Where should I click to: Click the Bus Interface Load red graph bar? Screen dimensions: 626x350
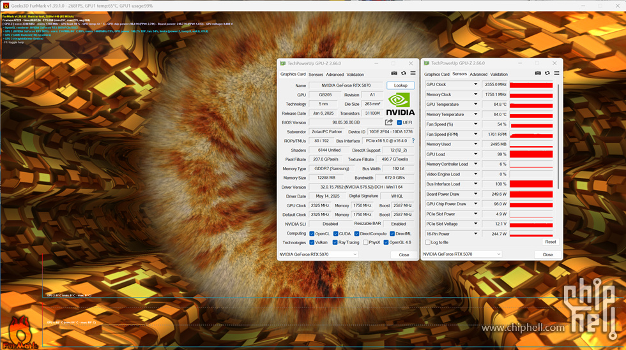[x=531, y=184]
